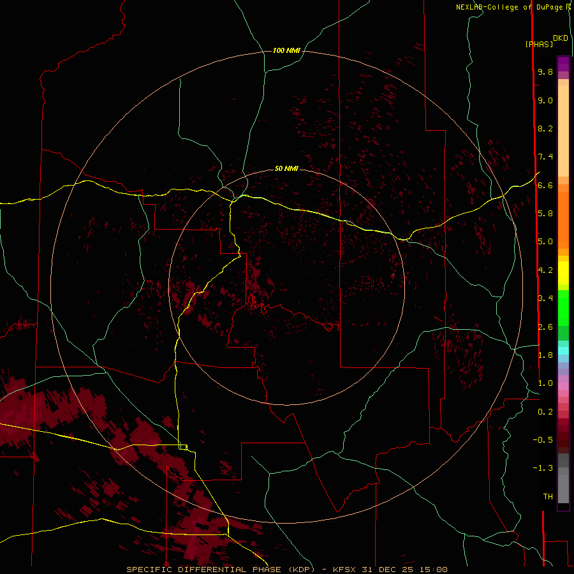Pick the 1.0 value on color scale

545,383
